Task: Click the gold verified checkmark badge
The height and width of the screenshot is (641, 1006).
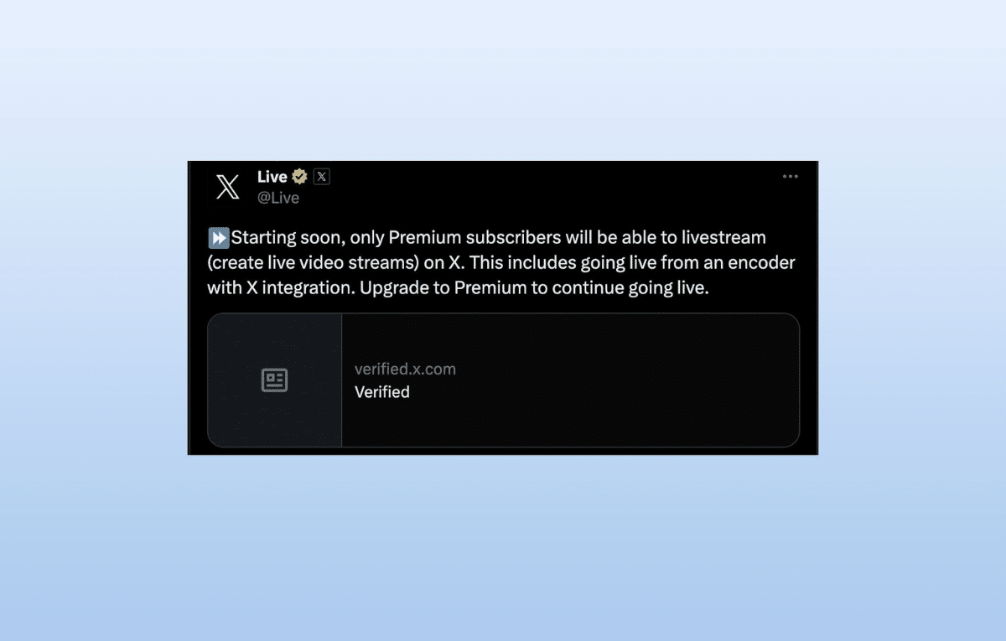Action: click(299, 177)
